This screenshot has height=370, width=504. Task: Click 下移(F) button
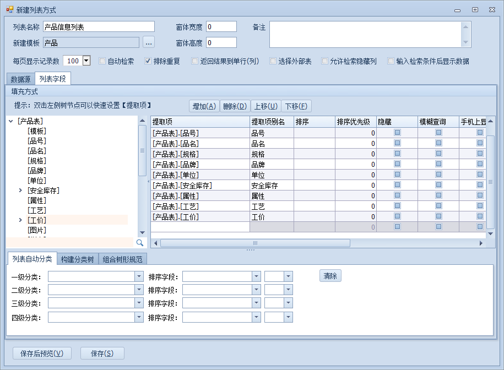coord(296,106)
